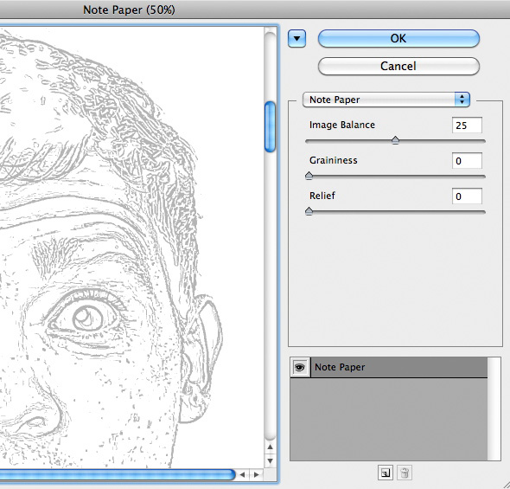Image resolution: width=510 pixels, height=489 pixels.
Task: Toggle the Note Paper layer eye icon
Action: pos(300,368)
